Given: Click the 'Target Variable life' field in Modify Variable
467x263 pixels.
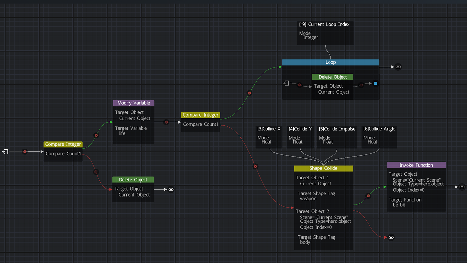Looking at the screenshot, I should [131, 131].
